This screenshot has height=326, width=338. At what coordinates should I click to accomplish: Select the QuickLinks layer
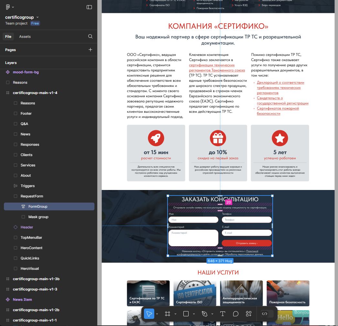[30, 258]
